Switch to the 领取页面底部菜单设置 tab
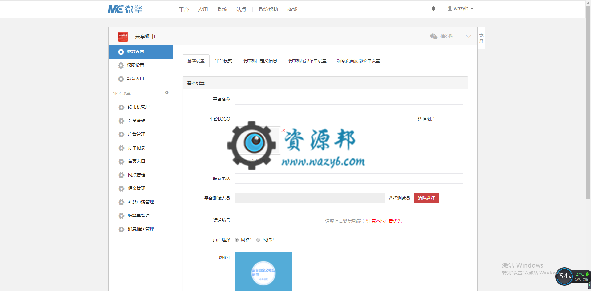Image resolution: width=591 pixels, height=291 pixels. click(358, 61)
